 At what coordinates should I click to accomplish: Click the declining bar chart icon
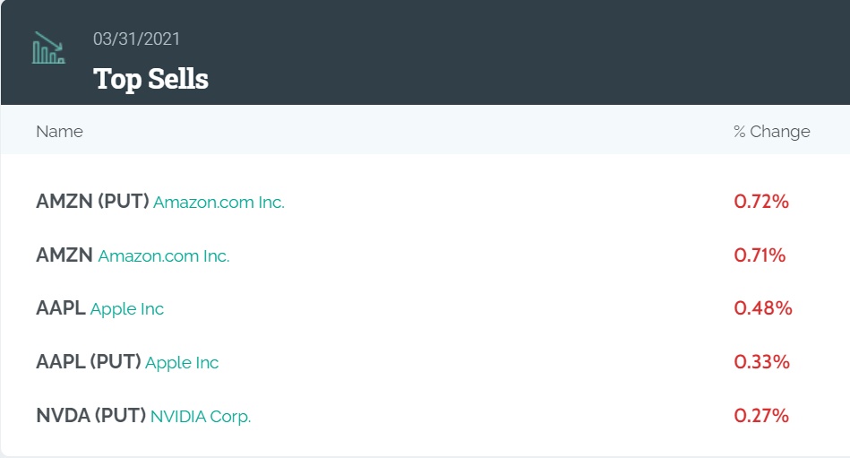click(48, 48)
